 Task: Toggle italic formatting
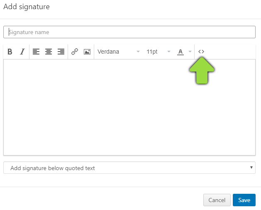[x=22, y=52]
